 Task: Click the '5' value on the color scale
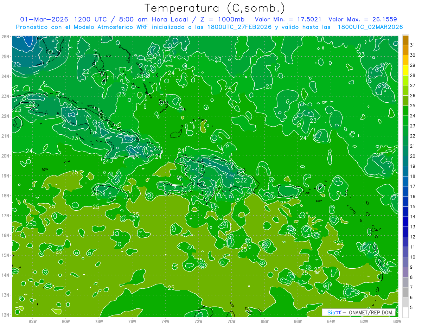[x=411, y=308]
